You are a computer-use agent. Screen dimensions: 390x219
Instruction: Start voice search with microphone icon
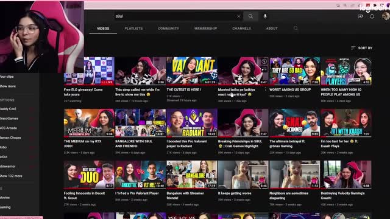(265, 16)
